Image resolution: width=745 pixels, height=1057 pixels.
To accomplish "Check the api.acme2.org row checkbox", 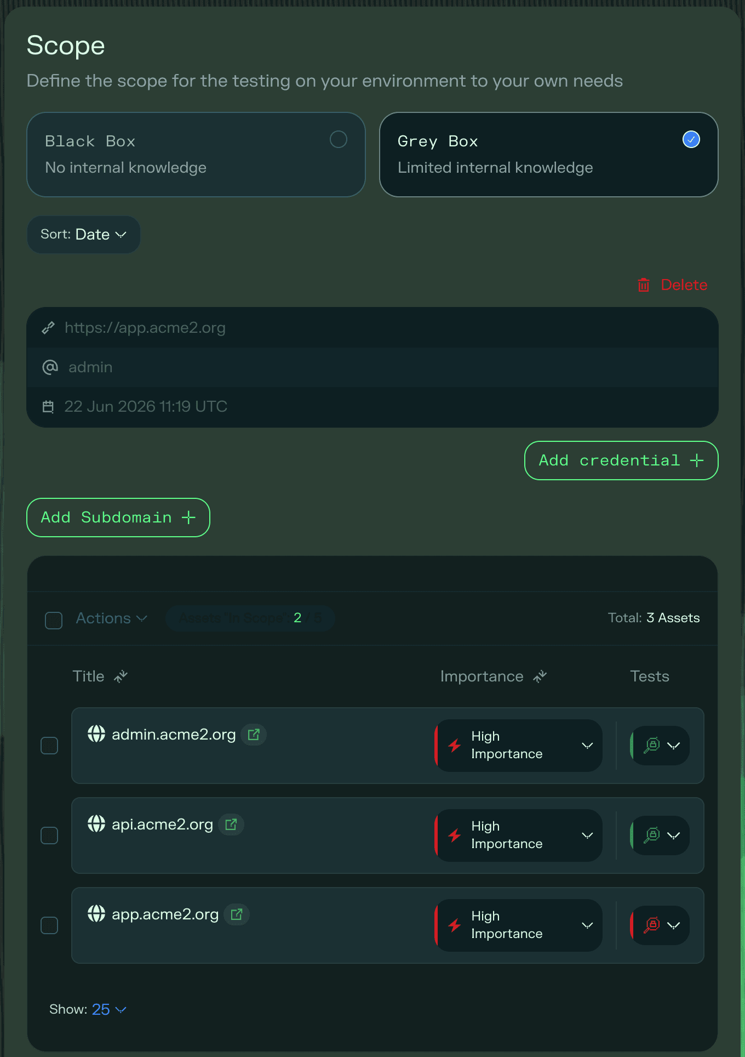I will click(50, 836).
